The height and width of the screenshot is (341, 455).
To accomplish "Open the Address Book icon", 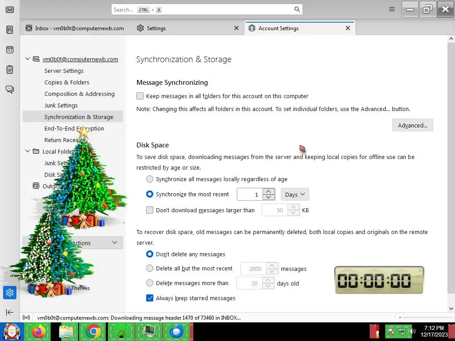I will pyautogui.click(x=10, y=30).
